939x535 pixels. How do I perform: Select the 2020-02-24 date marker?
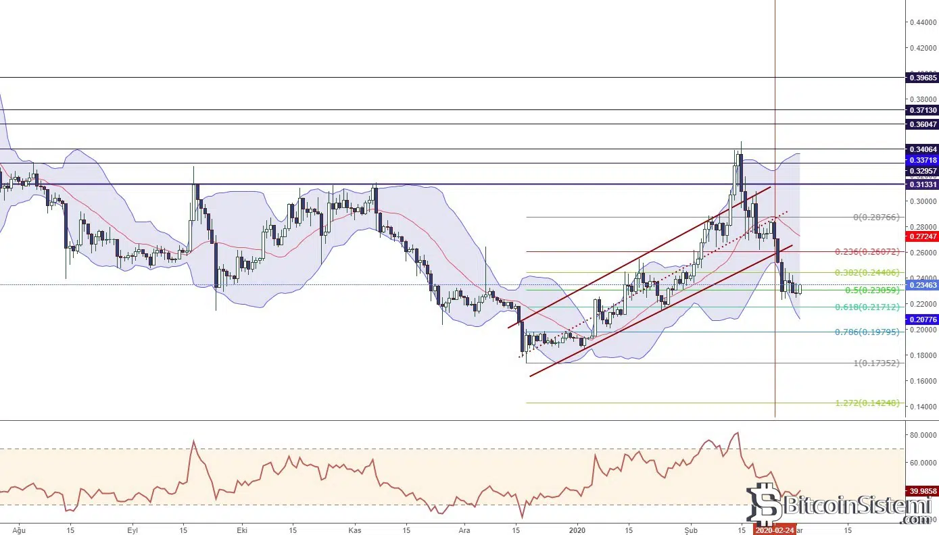pos(775,530)
